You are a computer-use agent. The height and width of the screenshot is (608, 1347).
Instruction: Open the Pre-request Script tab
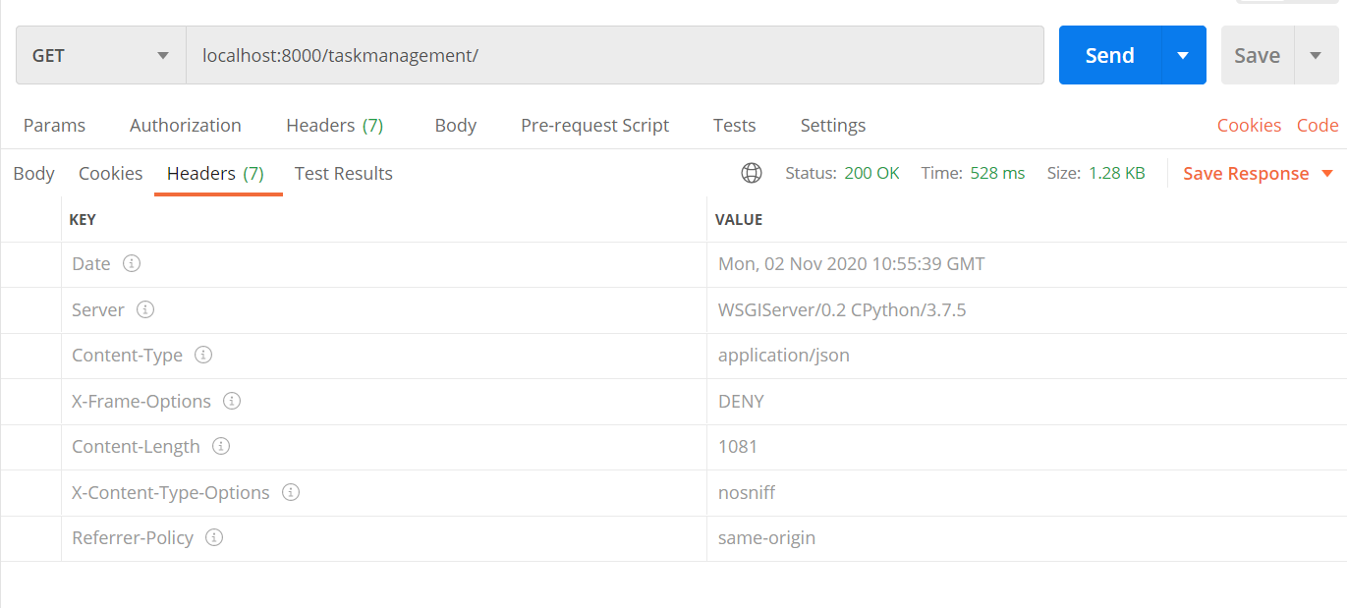(594, 126)
